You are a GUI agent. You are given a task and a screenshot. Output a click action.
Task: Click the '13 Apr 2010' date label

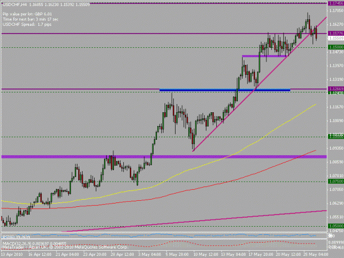tap(12, 254)
